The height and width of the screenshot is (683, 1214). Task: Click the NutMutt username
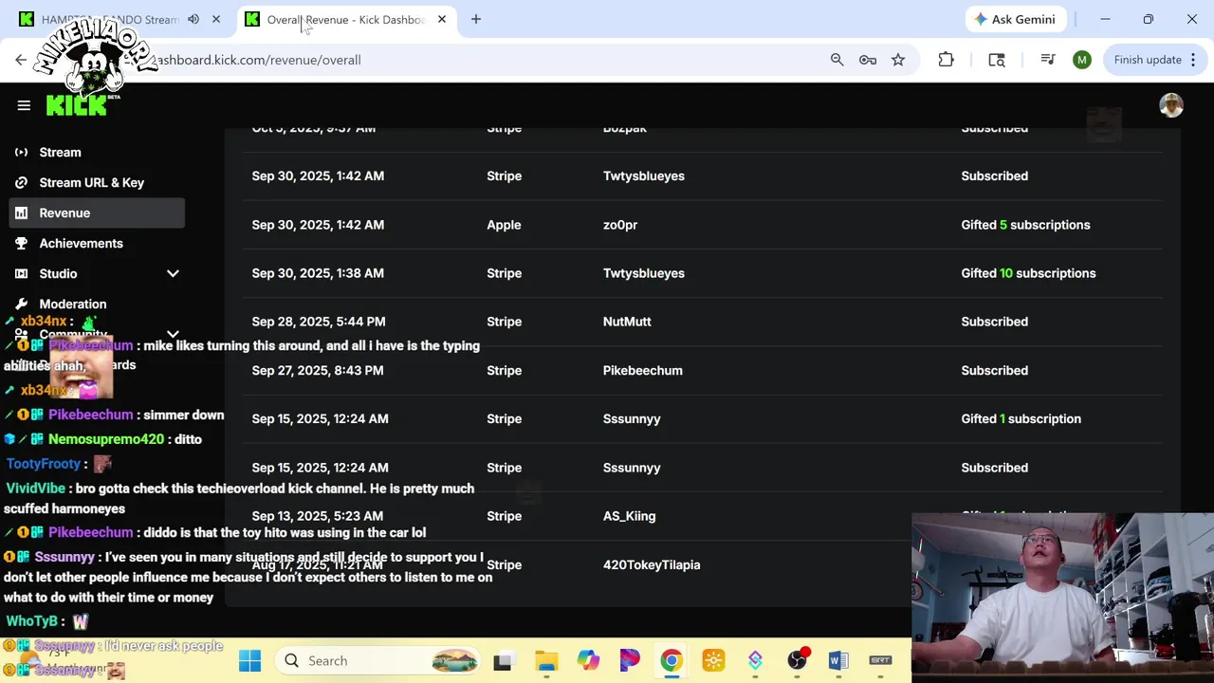tap(627, 322)
